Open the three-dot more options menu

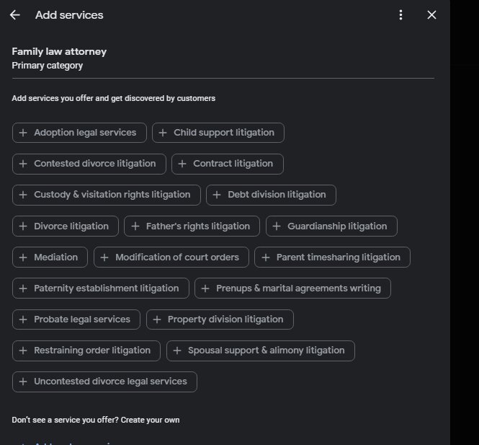tap(400, 15)
